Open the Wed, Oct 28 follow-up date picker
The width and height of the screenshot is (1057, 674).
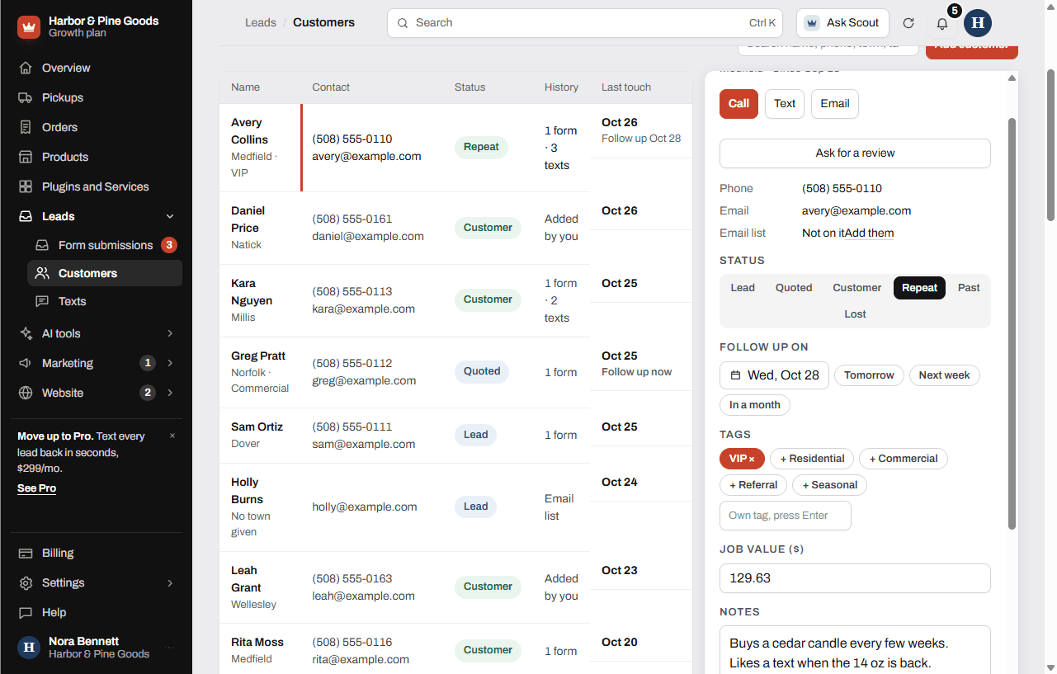click(x=774, y=375)
